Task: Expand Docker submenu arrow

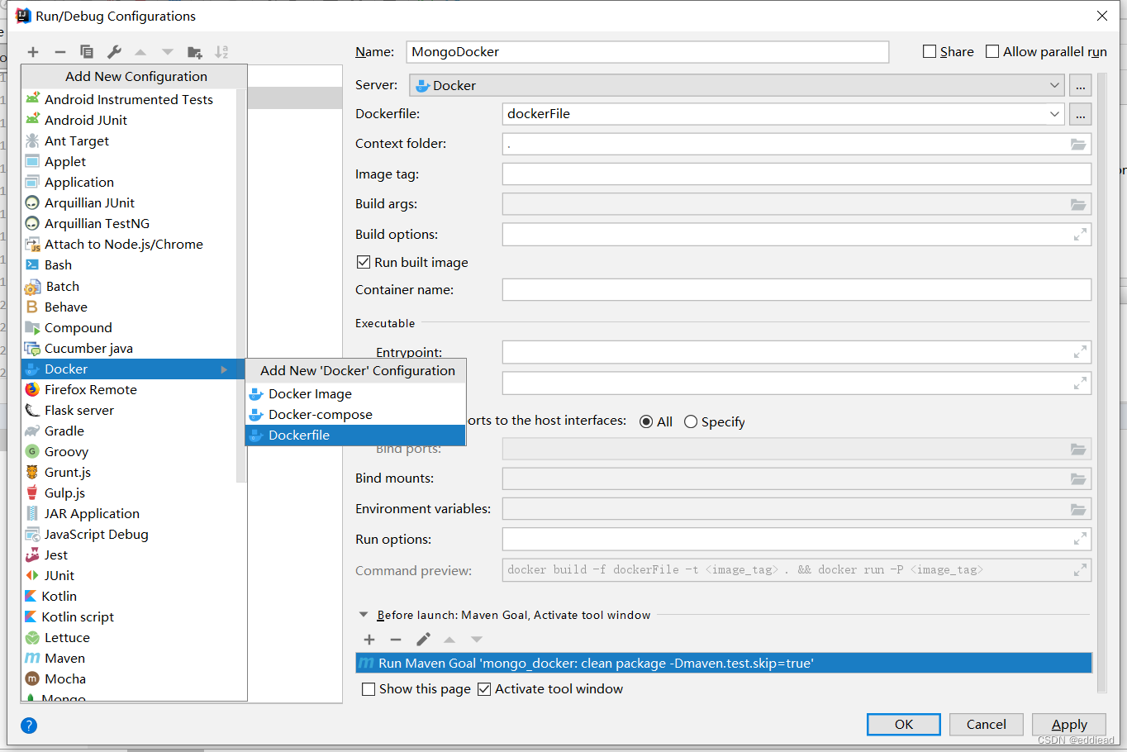Action: tap(224, 369)
